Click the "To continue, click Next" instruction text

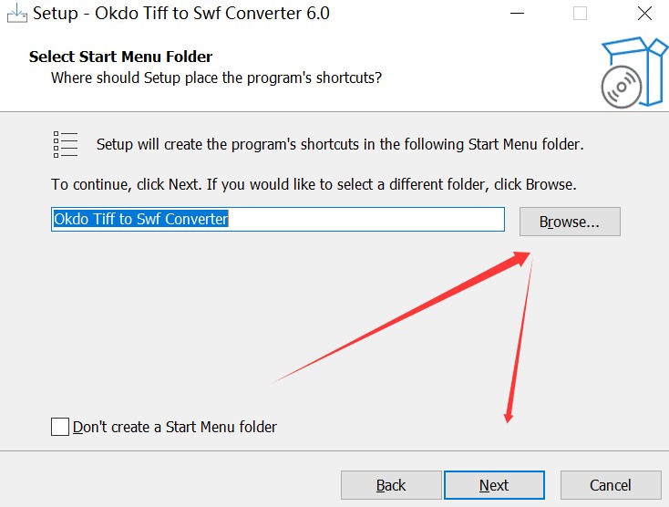(314, 184)
